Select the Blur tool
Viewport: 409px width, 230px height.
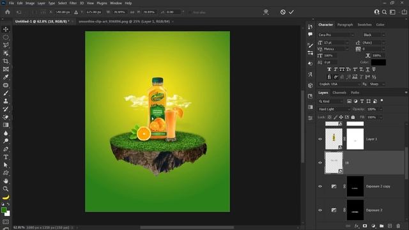[x=6, y=134]
